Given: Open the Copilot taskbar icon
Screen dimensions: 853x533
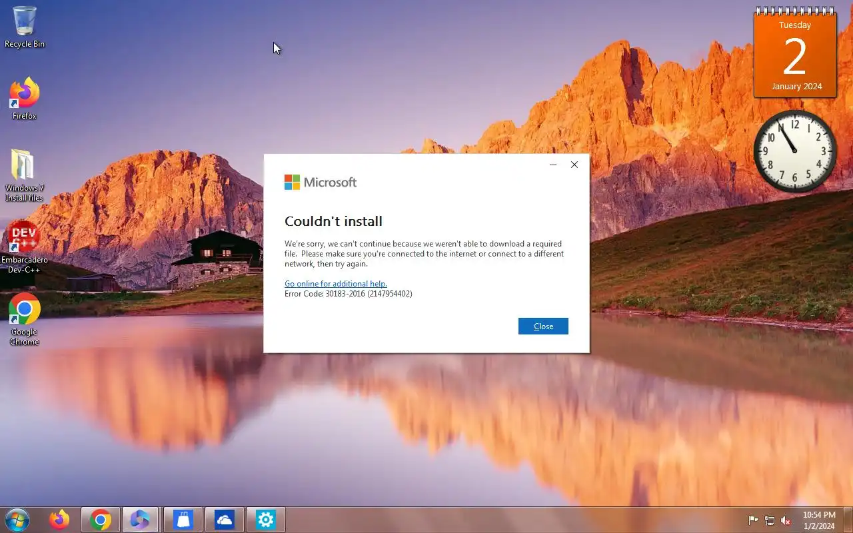Looking at the screenshot, I should tap(140, 520).
